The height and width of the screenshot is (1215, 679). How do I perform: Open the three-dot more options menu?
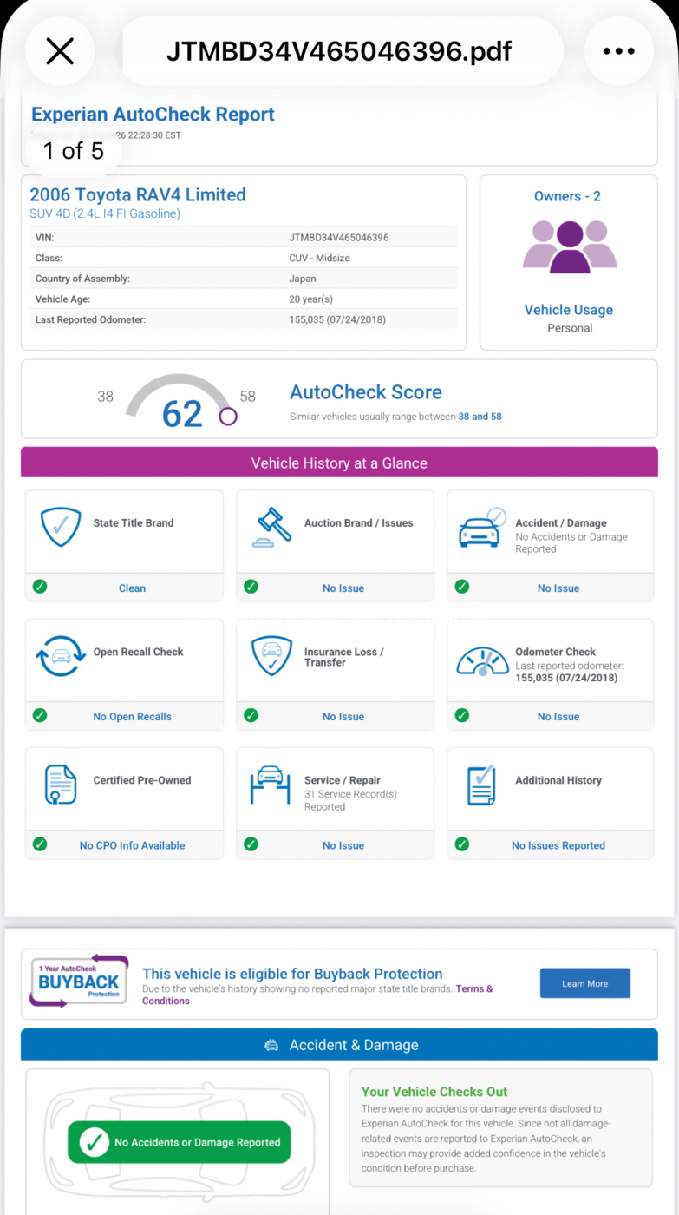tap(618, 52)
